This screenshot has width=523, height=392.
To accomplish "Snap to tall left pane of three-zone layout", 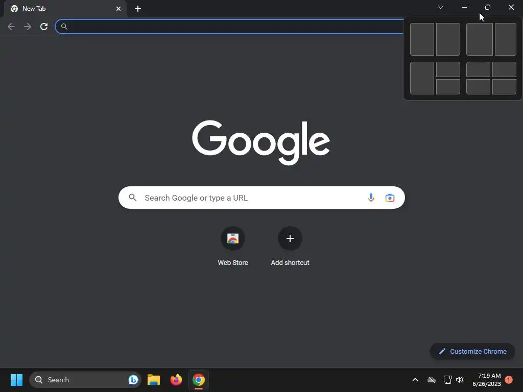I will [x=422, y=78].
